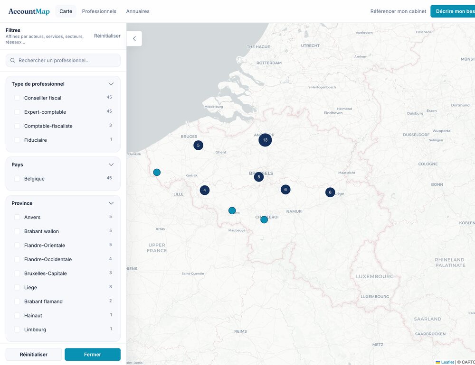The height and width of the screenshot is (365, 475).
Task: Click Référencer mon cabinet link
Action: coord(398,11)
